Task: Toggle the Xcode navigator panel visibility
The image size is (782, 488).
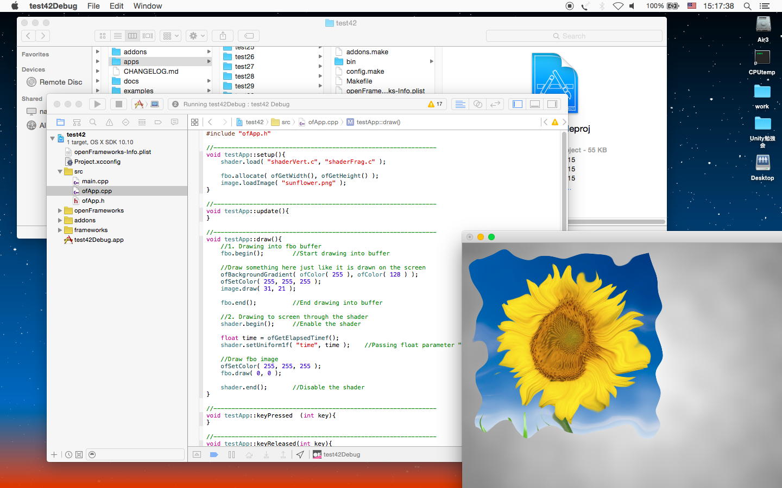Action: tap(518, 104)
